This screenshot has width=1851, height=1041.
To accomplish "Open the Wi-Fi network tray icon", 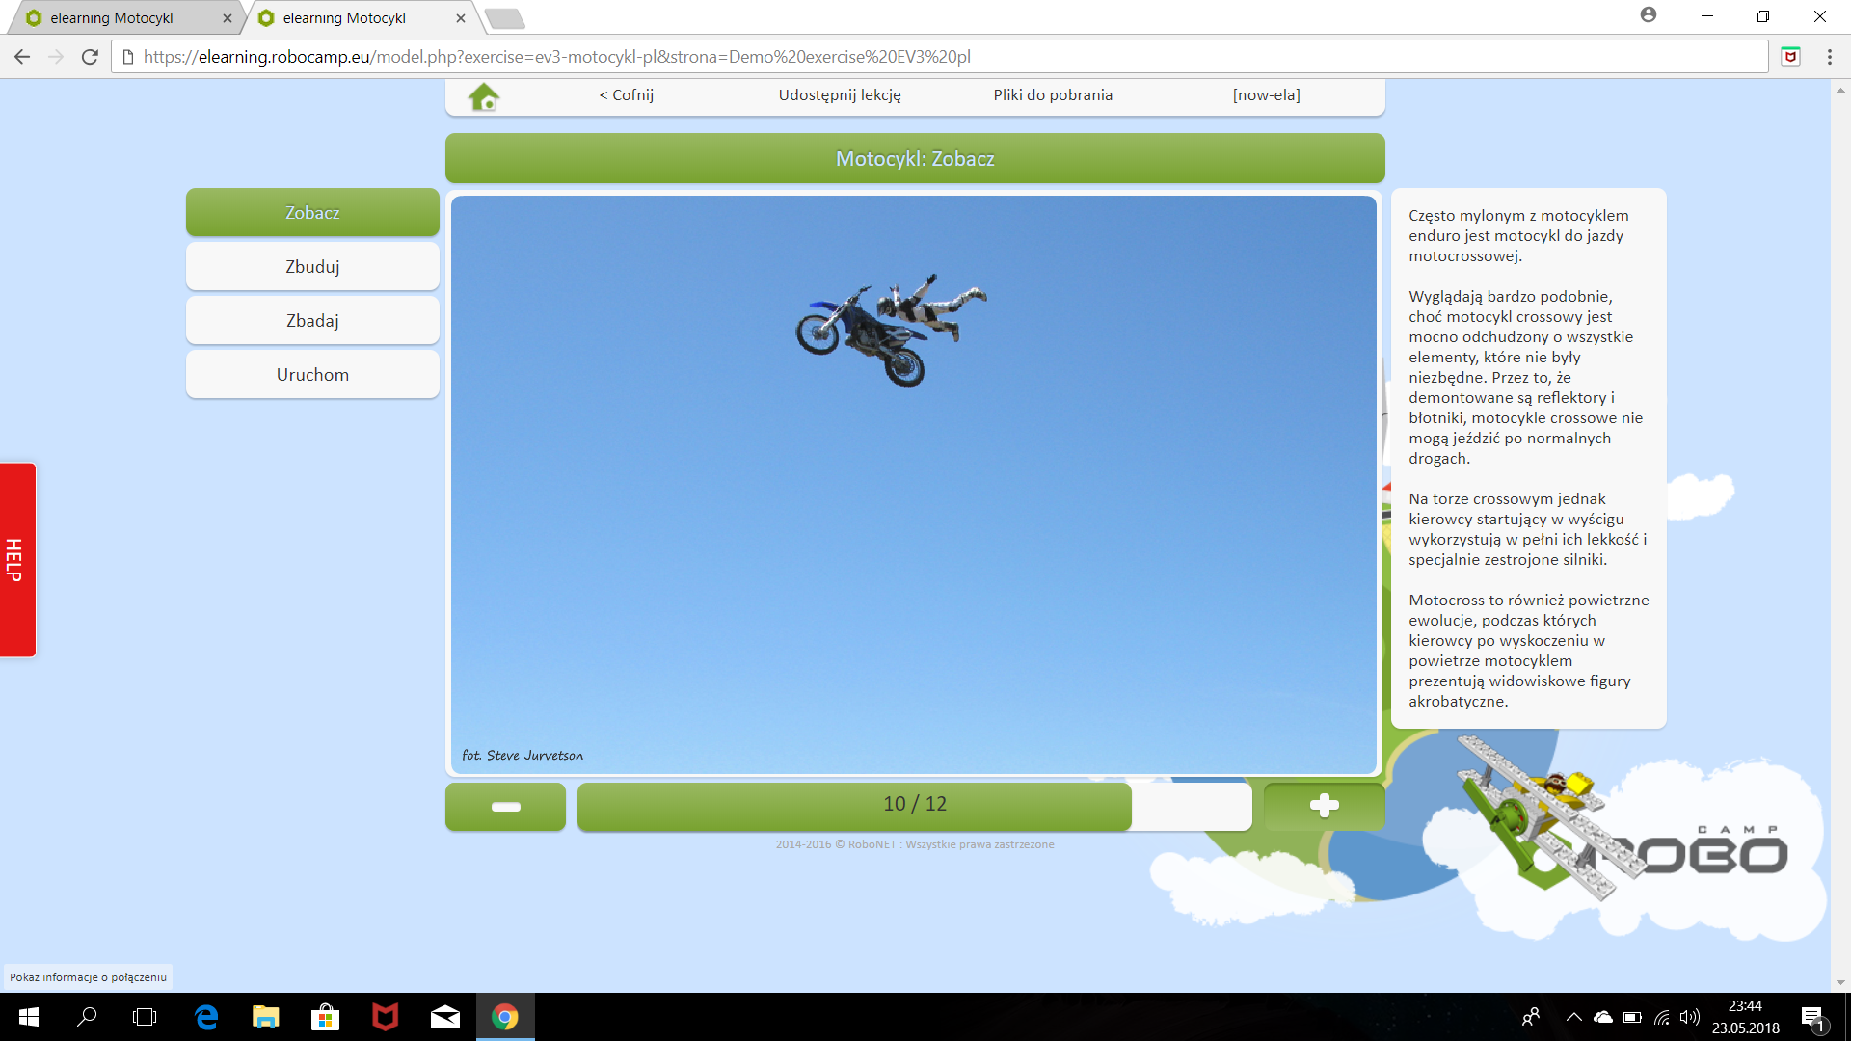I will 1662,1017.
